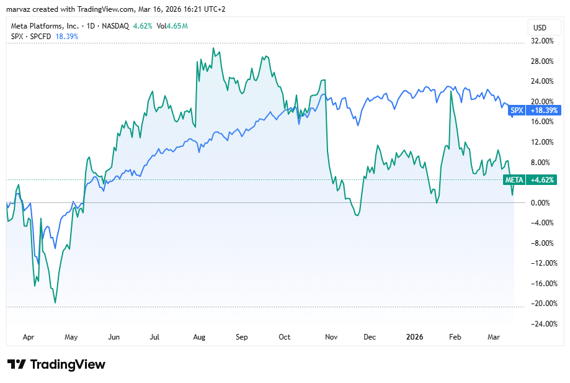This screenshot has width=570, height=383.
Task: Click the Apr label on time axis
Action: (x=29, y=337)
